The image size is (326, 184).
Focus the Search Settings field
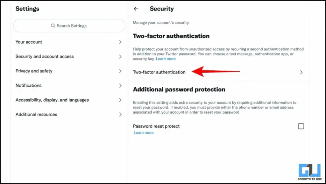click(69, 25)
